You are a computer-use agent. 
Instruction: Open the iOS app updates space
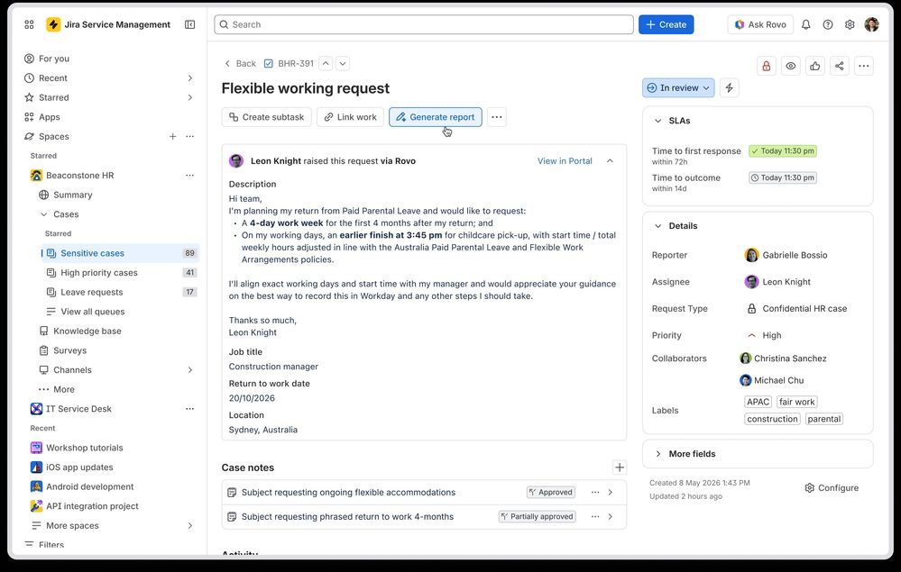tap(79, 468)
